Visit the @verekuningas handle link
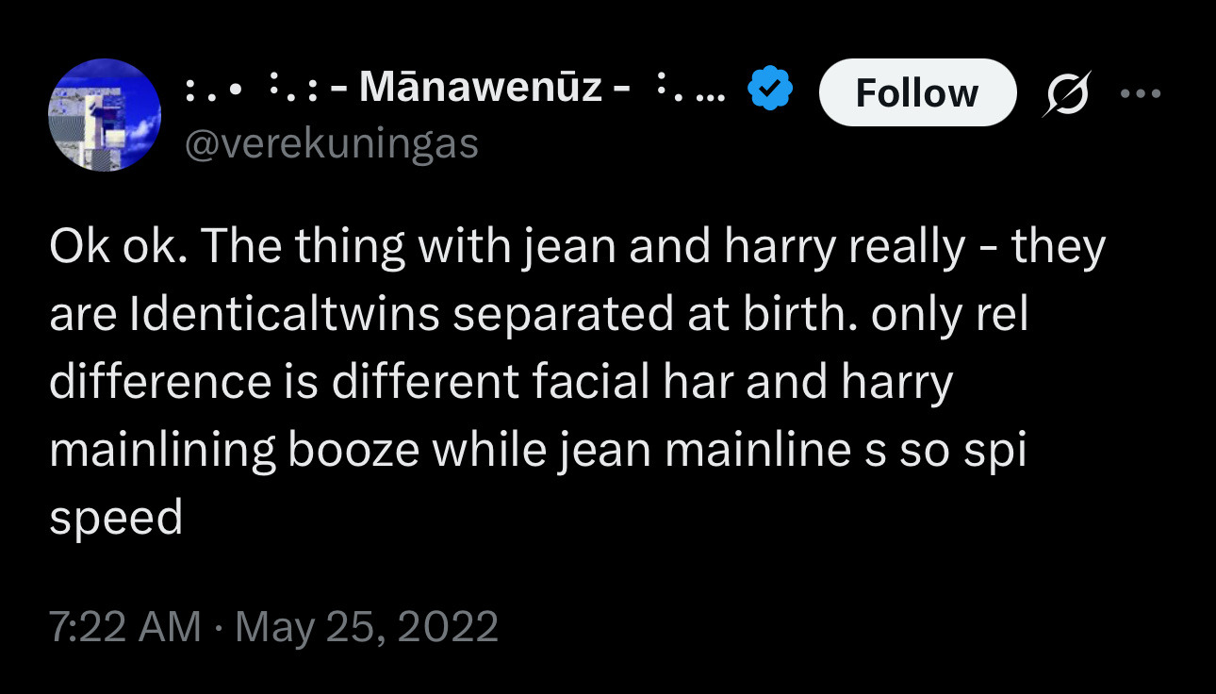 click(x=332, y=144)
